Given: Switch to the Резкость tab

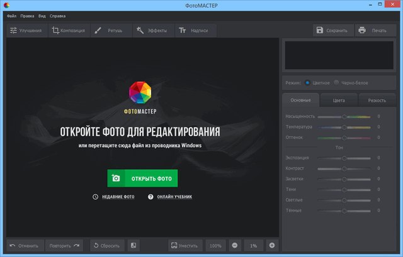Looking at the screenshot, I should coord(377,101).
